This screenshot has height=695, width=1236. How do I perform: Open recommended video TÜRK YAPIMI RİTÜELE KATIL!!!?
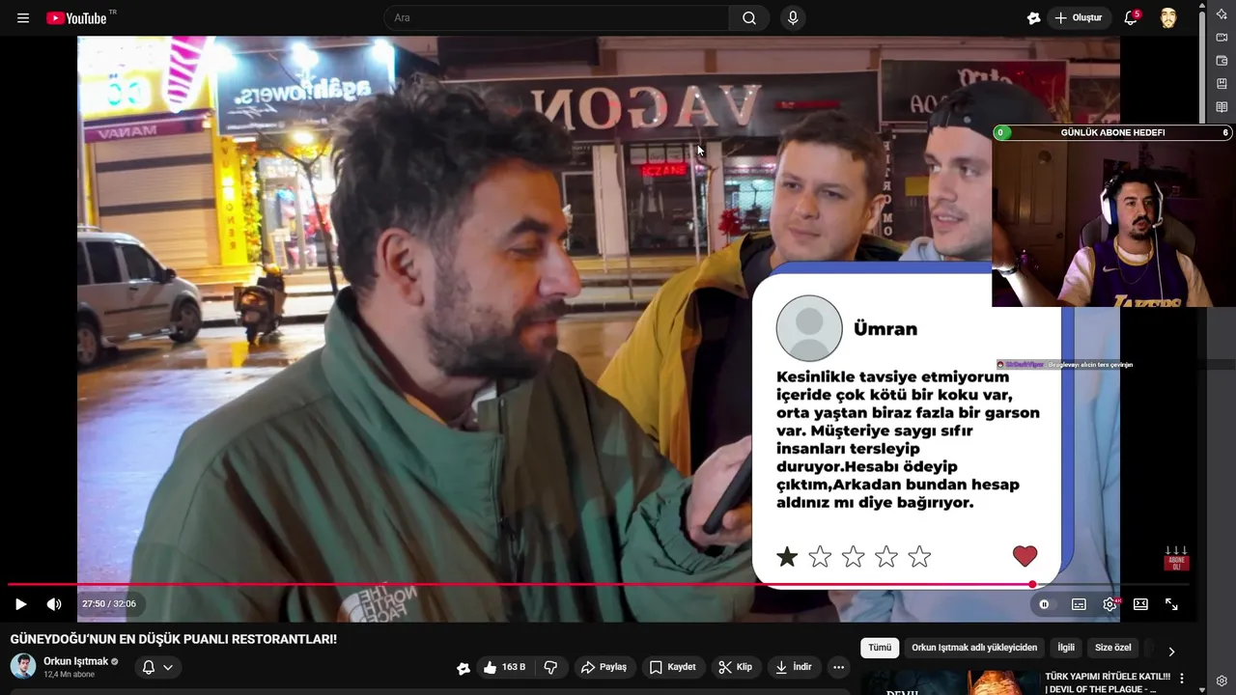[x=1107, y=682]
